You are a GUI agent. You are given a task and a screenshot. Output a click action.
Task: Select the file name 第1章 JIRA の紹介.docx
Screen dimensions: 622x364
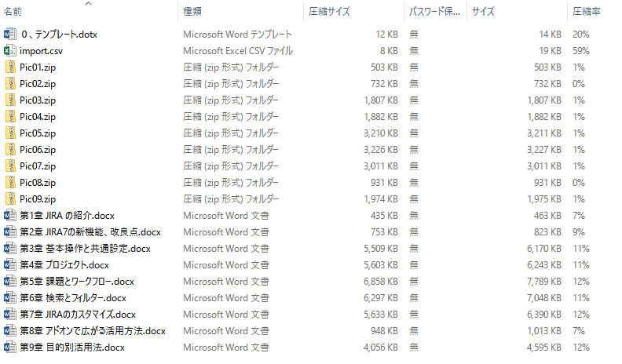coord(67,216)
